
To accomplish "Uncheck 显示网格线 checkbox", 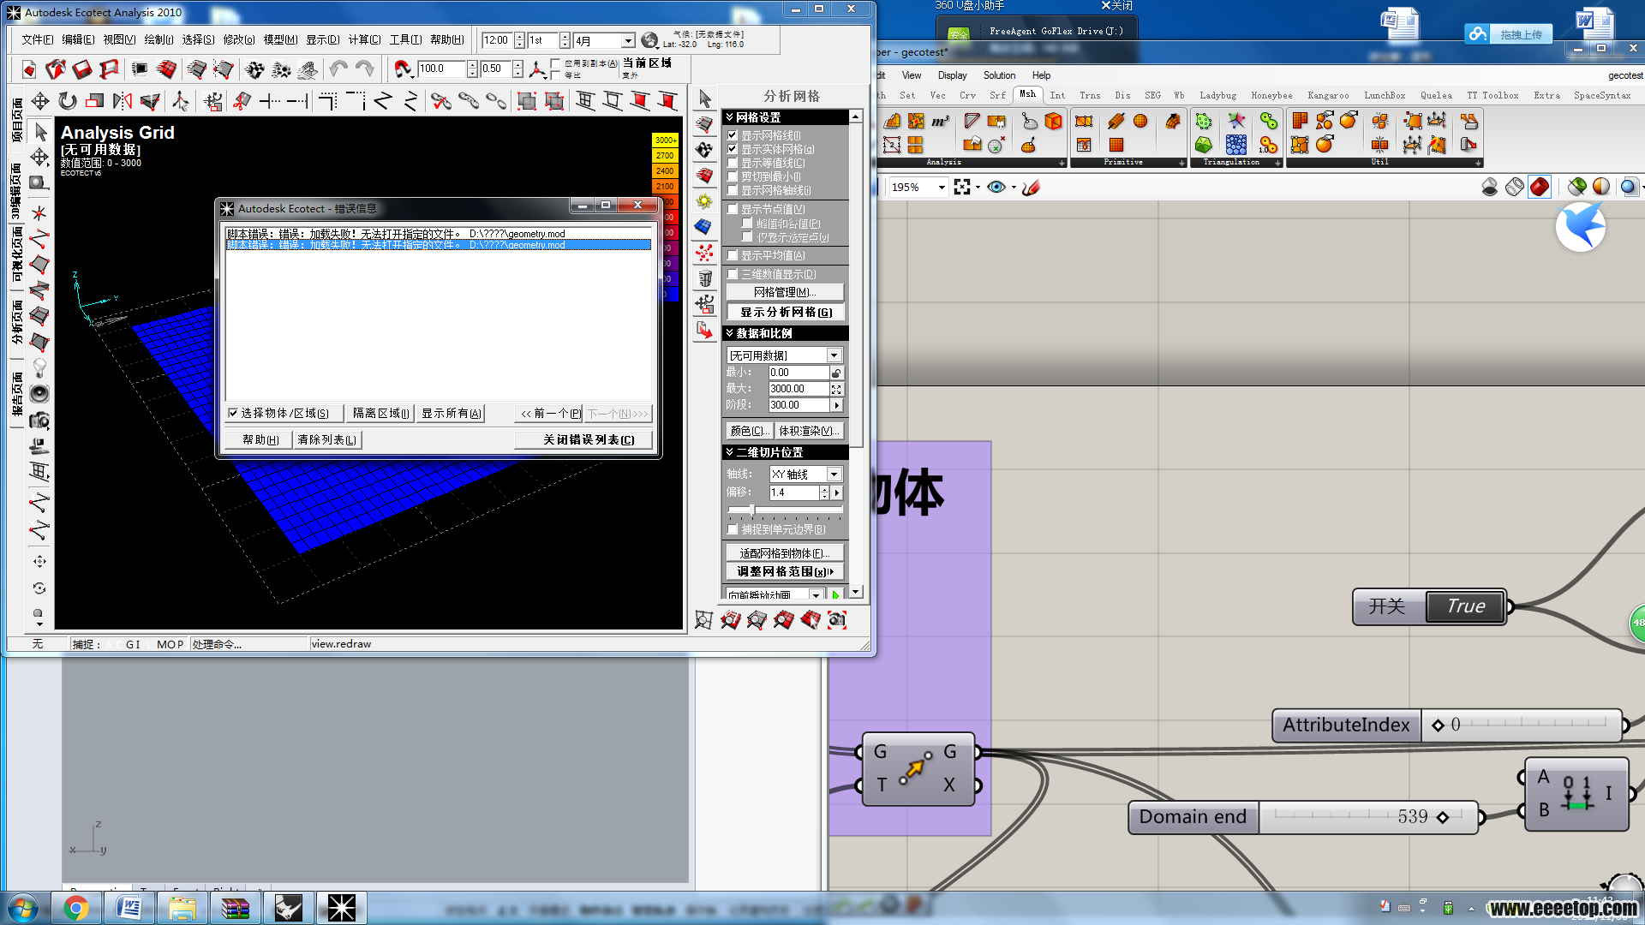I will [733, 135].
